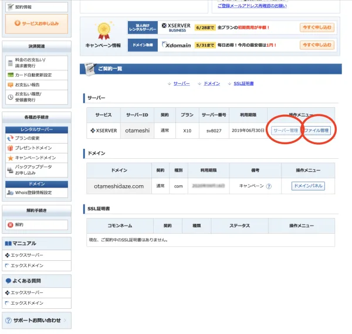Click the speech bubble icon for お支払い報告
The image size is (352, 334).
click(11, 85)
